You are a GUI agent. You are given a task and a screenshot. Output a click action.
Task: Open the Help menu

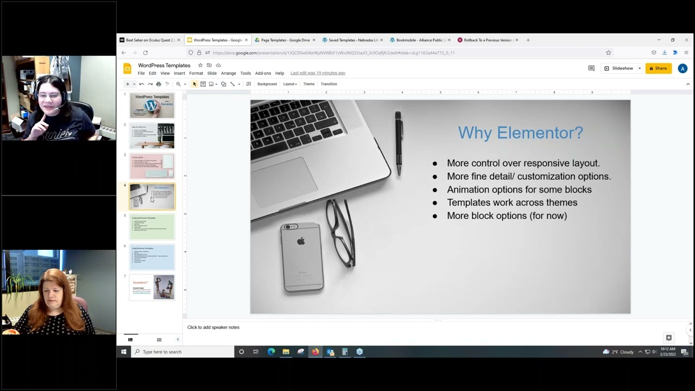[x=280, y=73]
